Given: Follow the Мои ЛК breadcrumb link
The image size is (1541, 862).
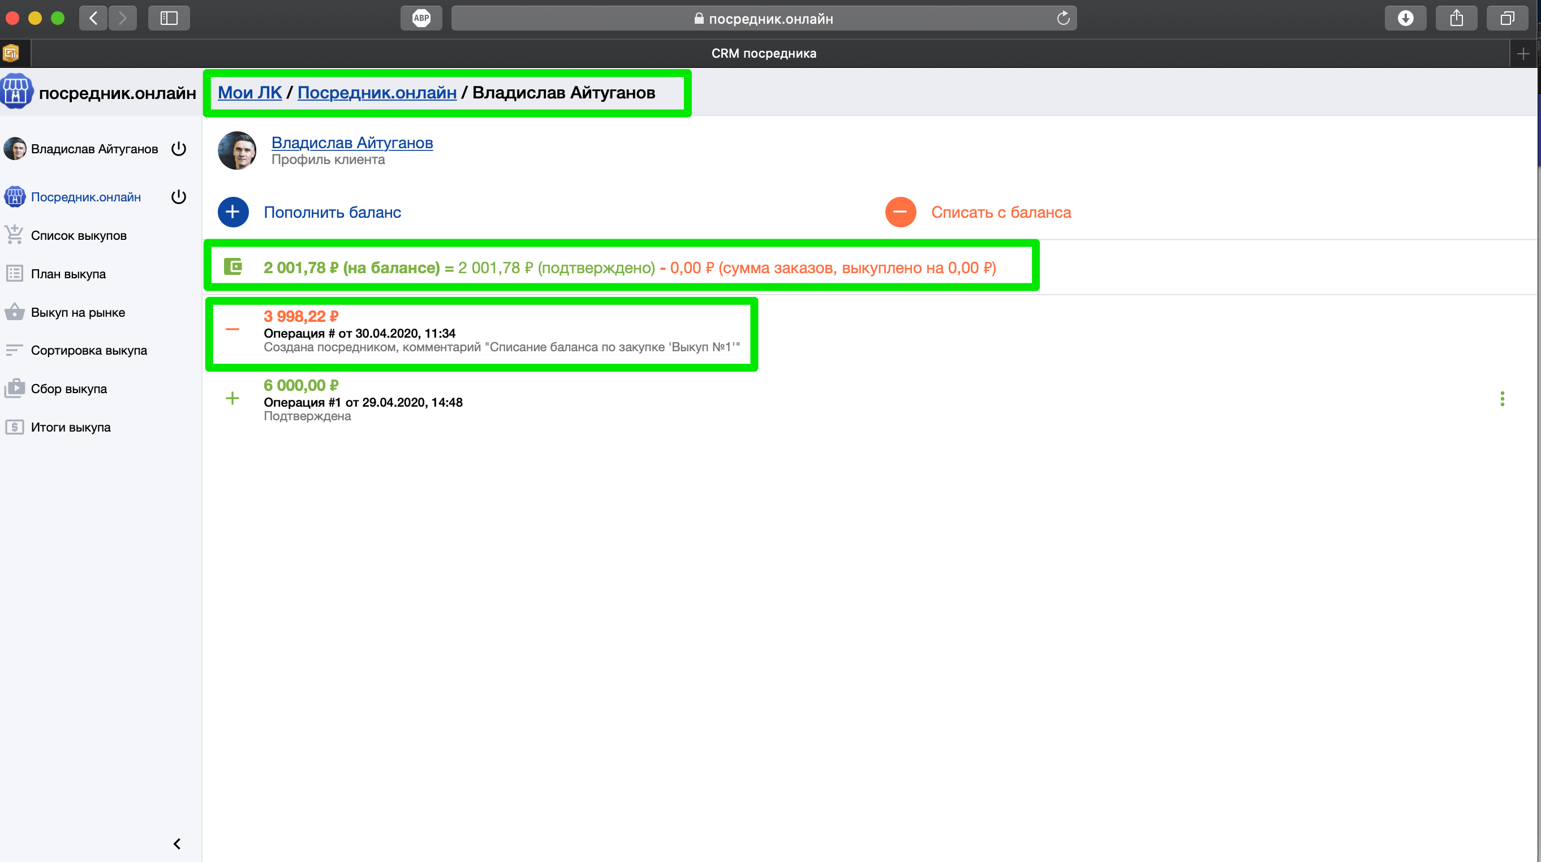Looking at the screenshot, I should pyautogui.click(x=249, y=93).
